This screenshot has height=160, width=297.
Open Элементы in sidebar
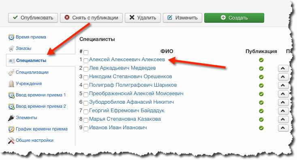26,117
